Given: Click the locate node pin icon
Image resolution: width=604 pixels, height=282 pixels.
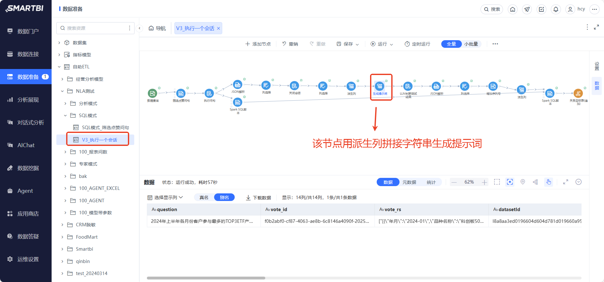Looking at the screenshot, I should [x=523, y=182].
